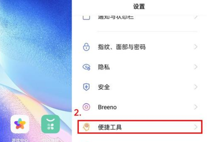Viewport: 214px width, 142px height.
Task: Tap the 设置 page title
Action: click(139, 6)
